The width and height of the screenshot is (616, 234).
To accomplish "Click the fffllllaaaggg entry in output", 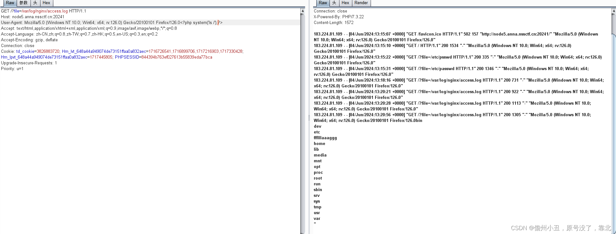I will (325, 138).
